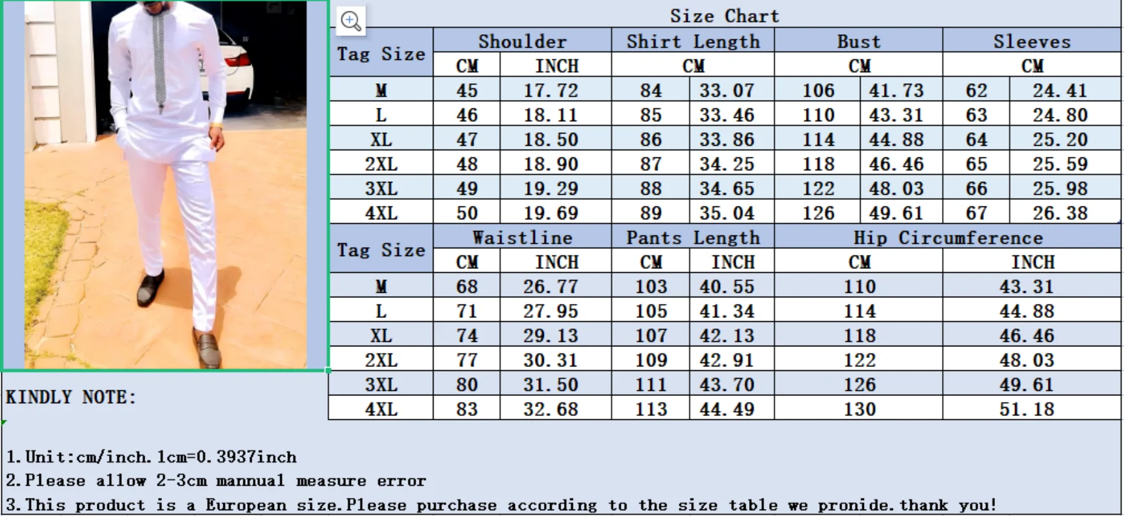Select pants length cm value "103"

click(x=650, y=286)
